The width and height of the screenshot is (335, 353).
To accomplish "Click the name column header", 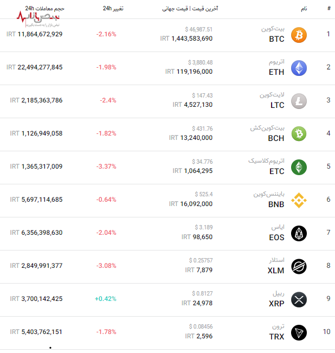I will click(304, 9).
